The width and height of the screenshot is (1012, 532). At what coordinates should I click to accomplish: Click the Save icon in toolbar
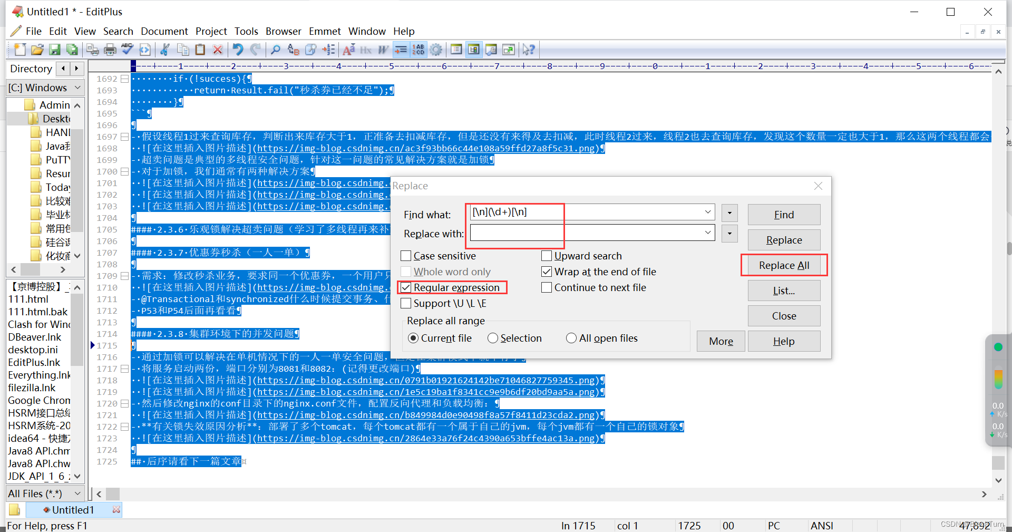54,50
